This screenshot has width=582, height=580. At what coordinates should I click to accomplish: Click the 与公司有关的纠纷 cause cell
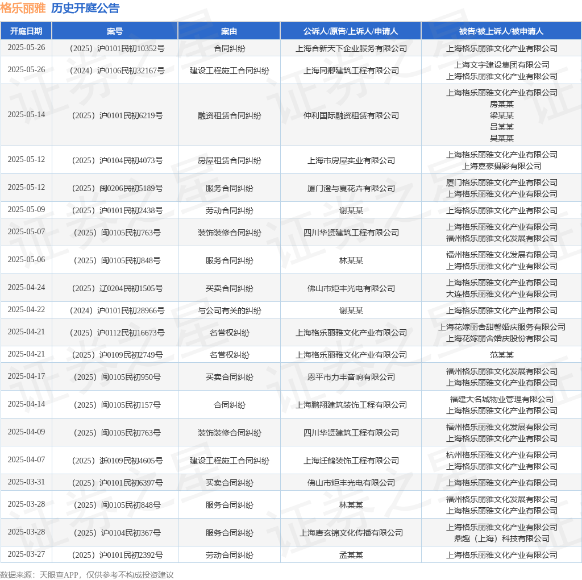click(x=230, y=310)
